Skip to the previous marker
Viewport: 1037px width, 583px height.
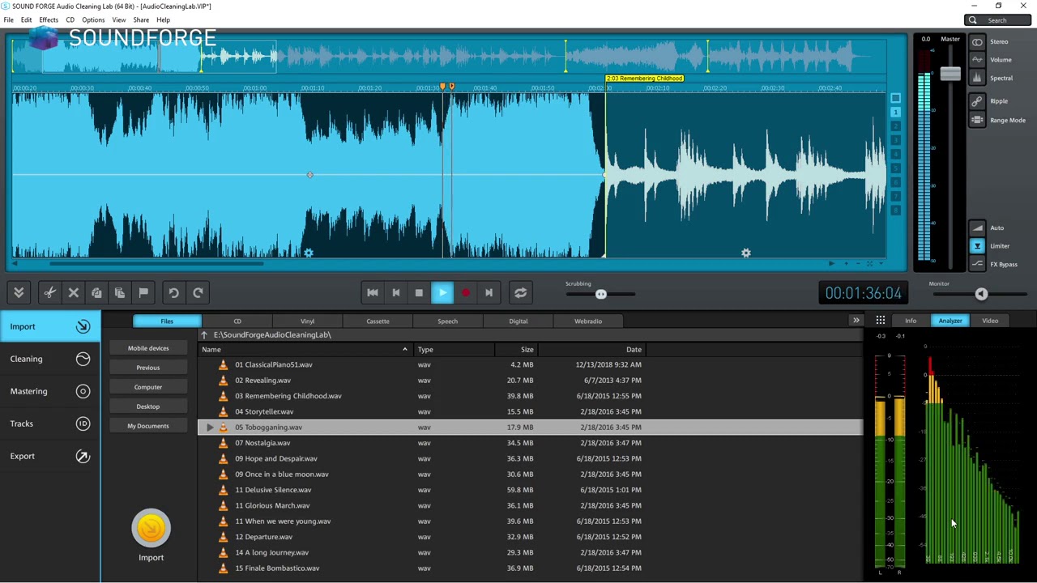pyautogui.click(x=396, y=292)
